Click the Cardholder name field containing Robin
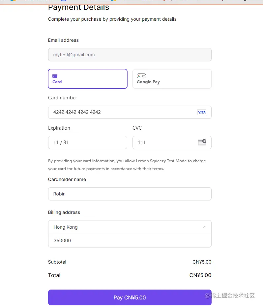 pos(130,194)
